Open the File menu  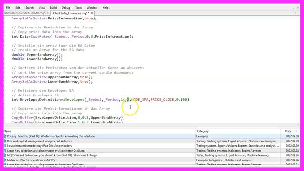coord(8,8)
